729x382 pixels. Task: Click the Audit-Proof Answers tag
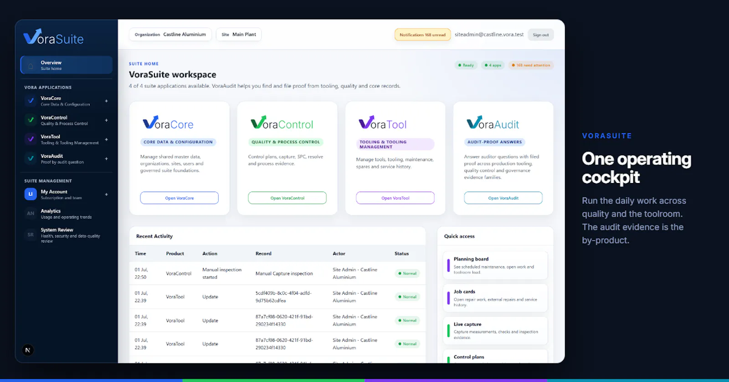[x=495, y=142]
